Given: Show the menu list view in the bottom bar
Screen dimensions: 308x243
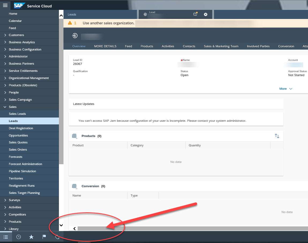Looking at the screenshot, I should 6,237.
